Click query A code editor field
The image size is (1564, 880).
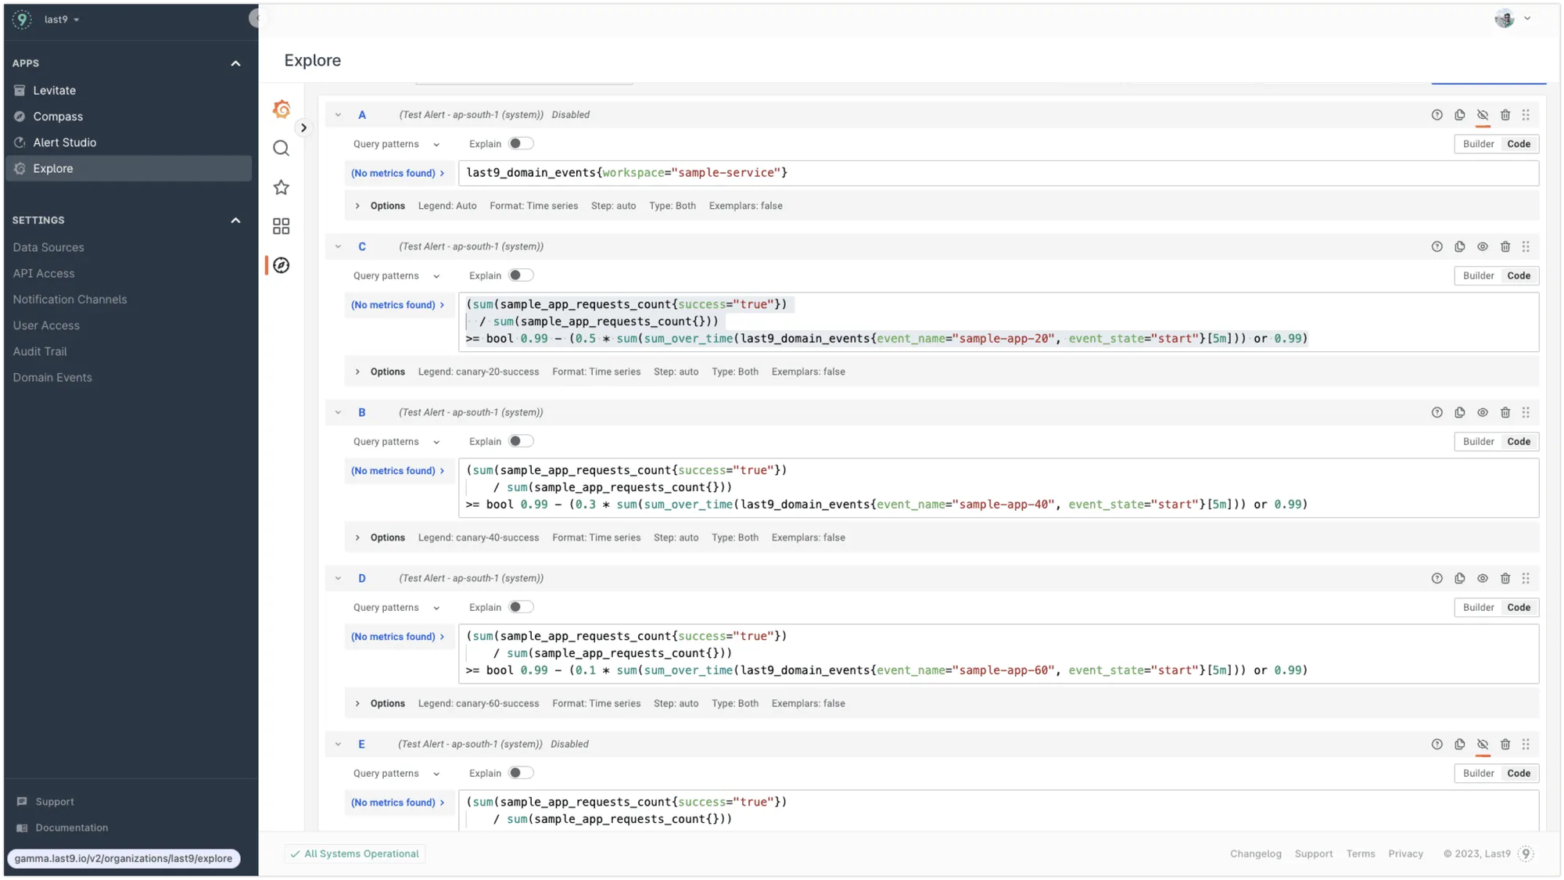[x=999, y=173]
